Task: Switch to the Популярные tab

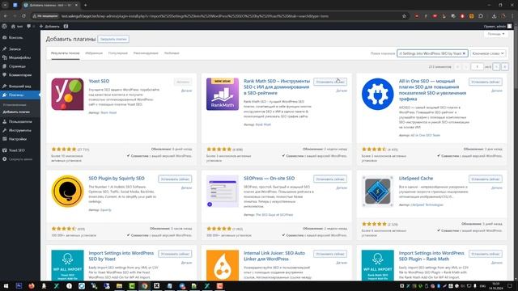Action: (x=118, y=53)
